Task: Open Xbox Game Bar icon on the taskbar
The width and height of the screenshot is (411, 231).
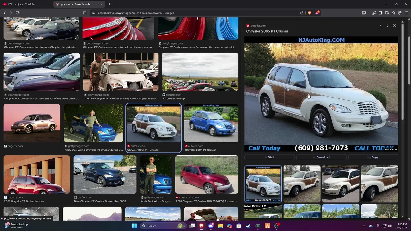Action: 258,226
